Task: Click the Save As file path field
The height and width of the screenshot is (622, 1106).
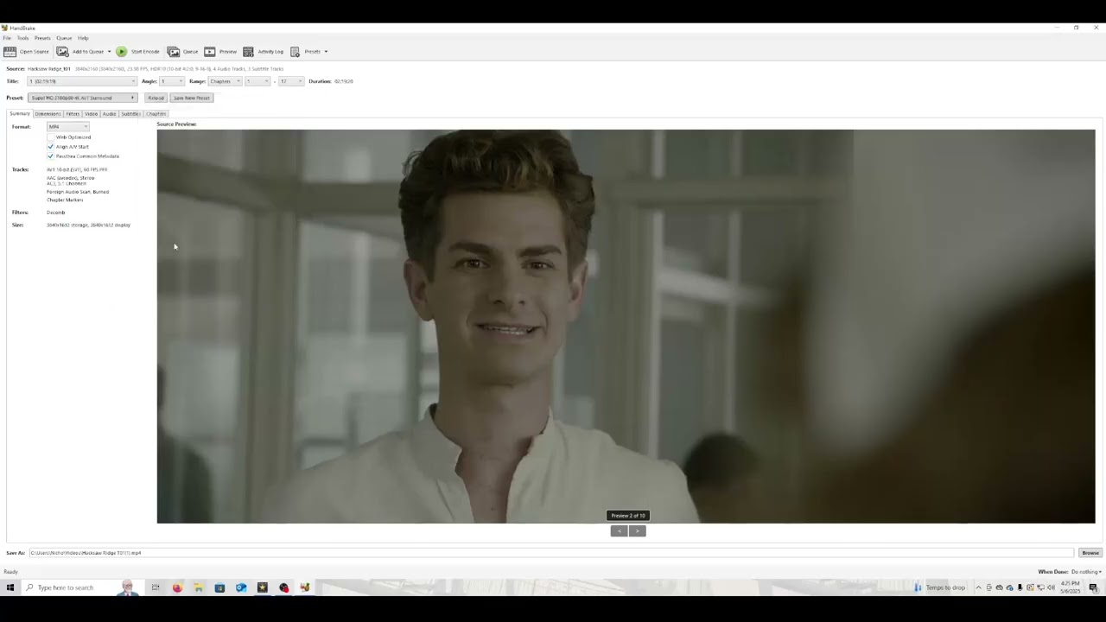Action: (x=551, y=553)
